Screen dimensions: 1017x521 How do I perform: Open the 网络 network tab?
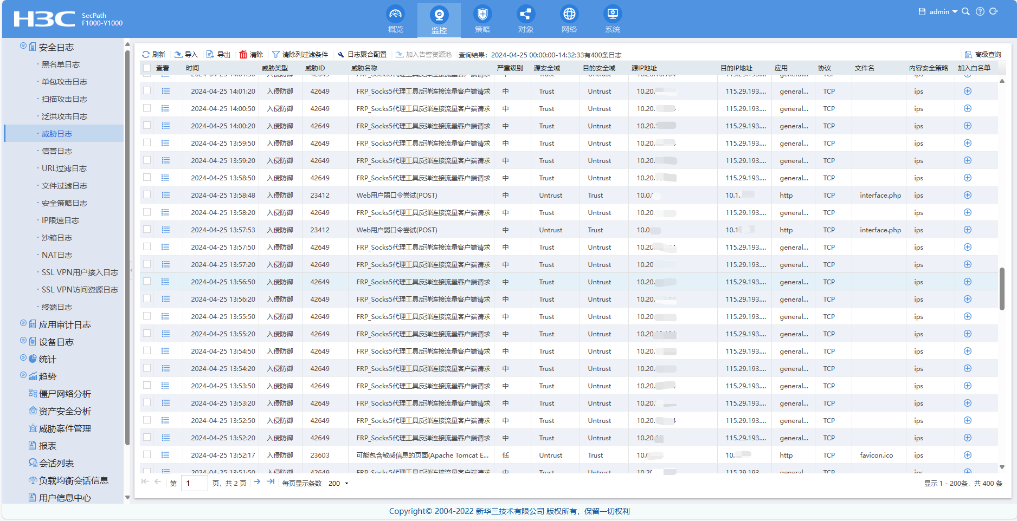coord(569,20)
